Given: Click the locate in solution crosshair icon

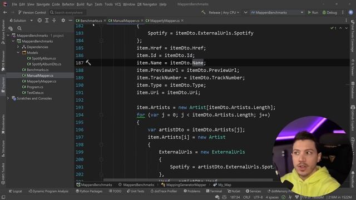Looking at the screenshot, I should 39,21.
